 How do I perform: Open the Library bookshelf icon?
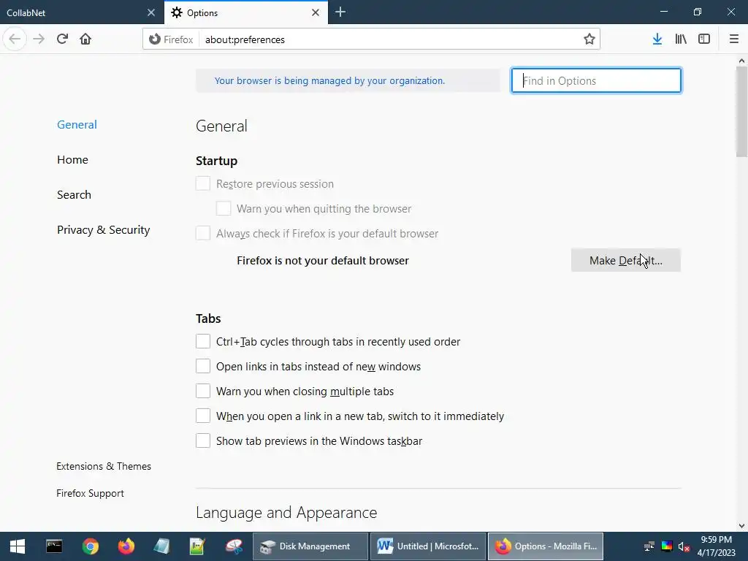point(681,39)
